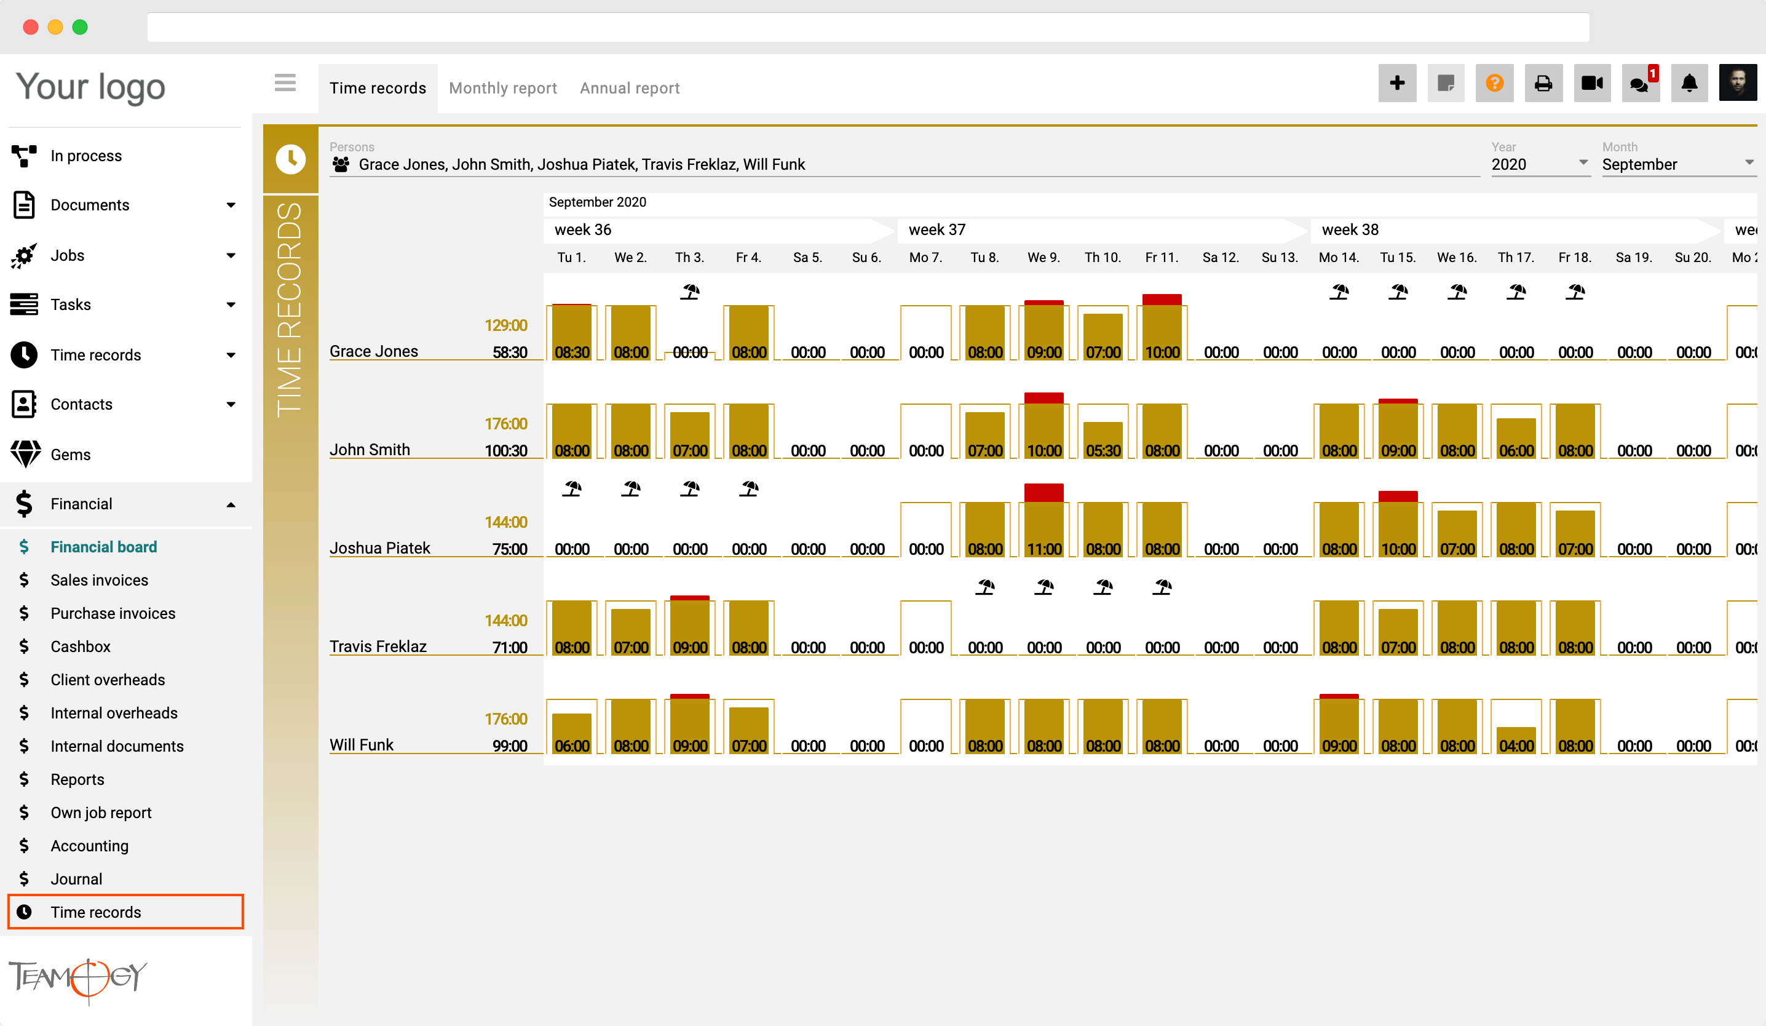The height and width of the screenshot is (1026, 1766).
Task: Open the user profile avatar
Action: pyautogui.click(x=1738, y=84)
